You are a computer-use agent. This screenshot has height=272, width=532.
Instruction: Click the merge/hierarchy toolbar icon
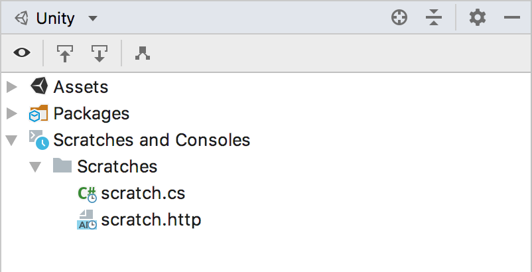click(x=143, y=53)
